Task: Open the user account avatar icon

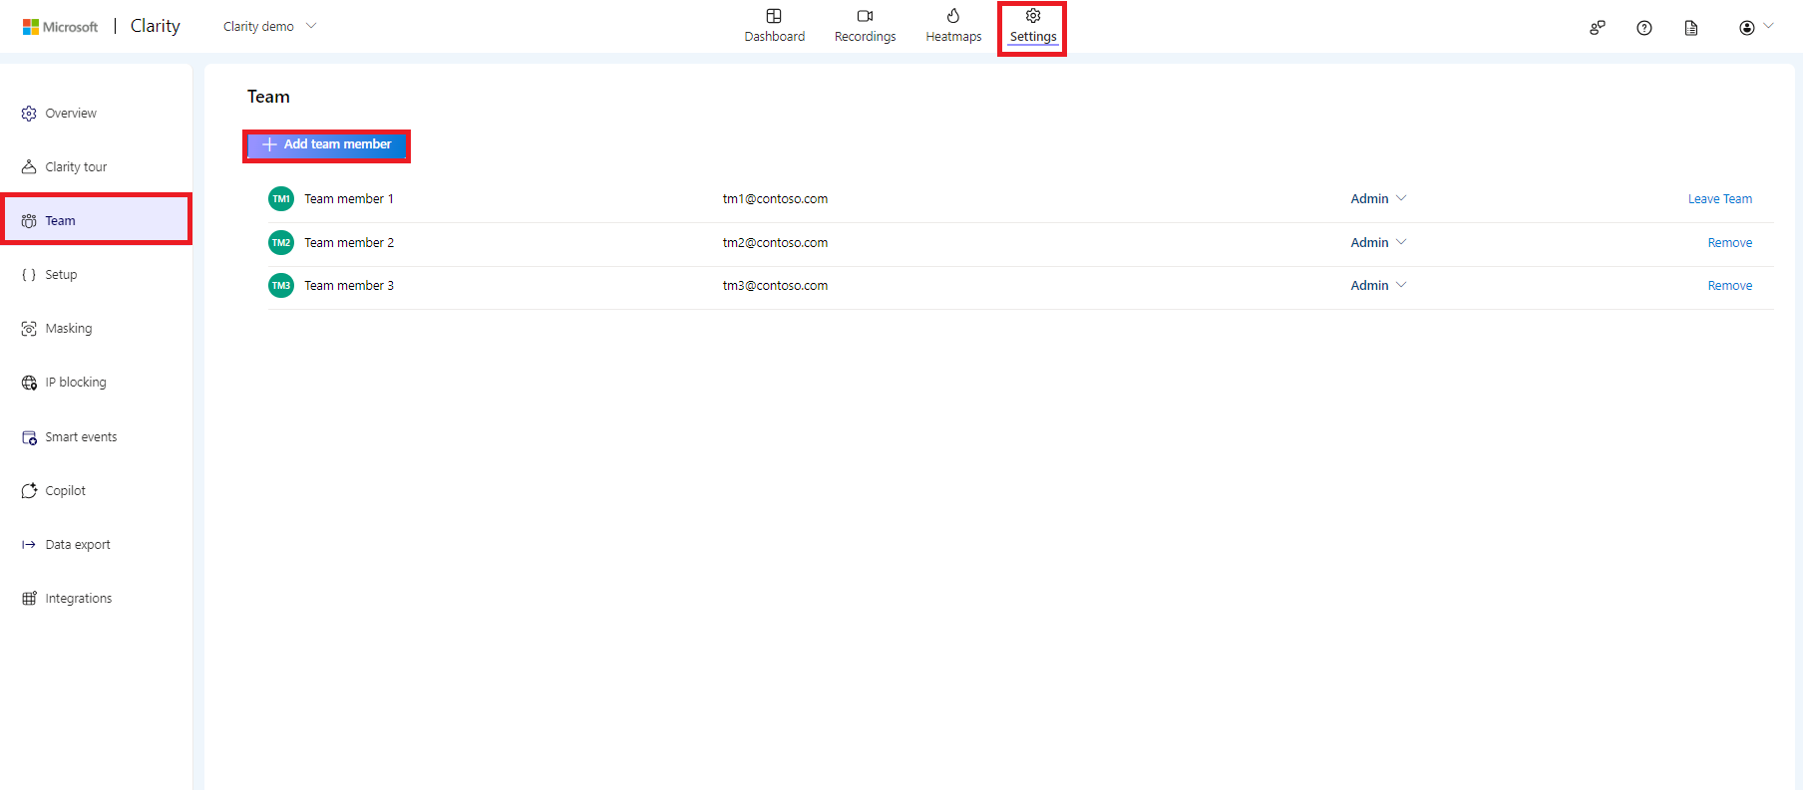Action: click(1747, 28)
